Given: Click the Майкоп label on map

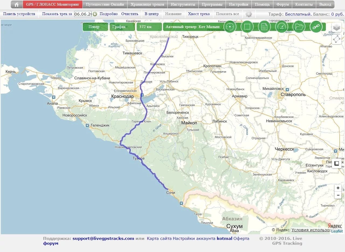Looking at the screenshot, I should (189, 123).
